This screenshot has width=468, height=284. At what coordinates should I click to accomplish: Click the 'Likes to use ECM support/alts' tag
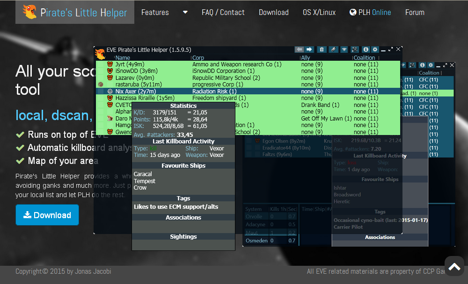[x=176, y=207]
